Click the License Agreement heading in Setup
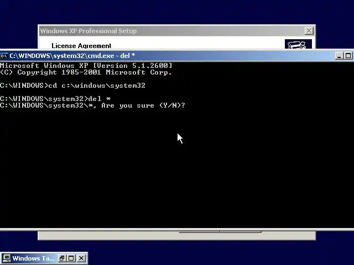 [81, 46]
